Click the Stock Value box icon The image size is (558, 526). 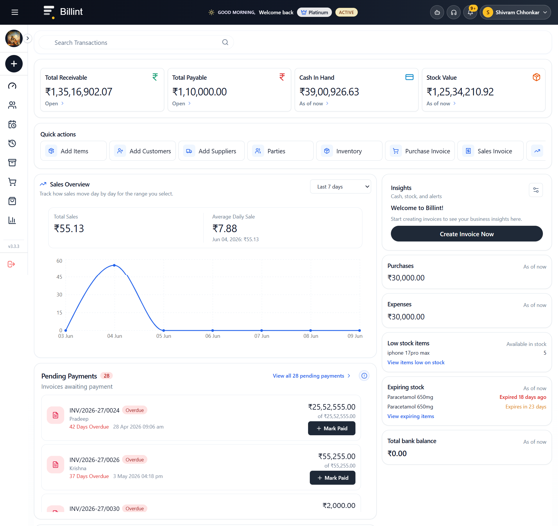(536, 77)
